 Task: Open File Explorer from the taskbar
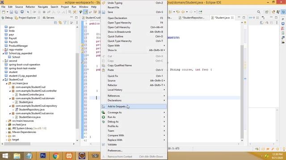click(17, 156)
